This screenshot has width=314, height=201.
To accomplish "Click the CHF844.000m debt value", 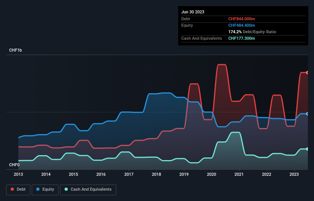I will click(241, 19).
